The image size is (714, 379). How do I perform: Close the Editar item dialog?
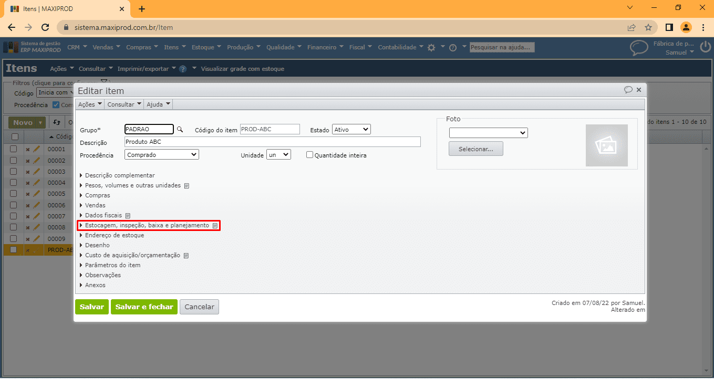click(639, 90)
